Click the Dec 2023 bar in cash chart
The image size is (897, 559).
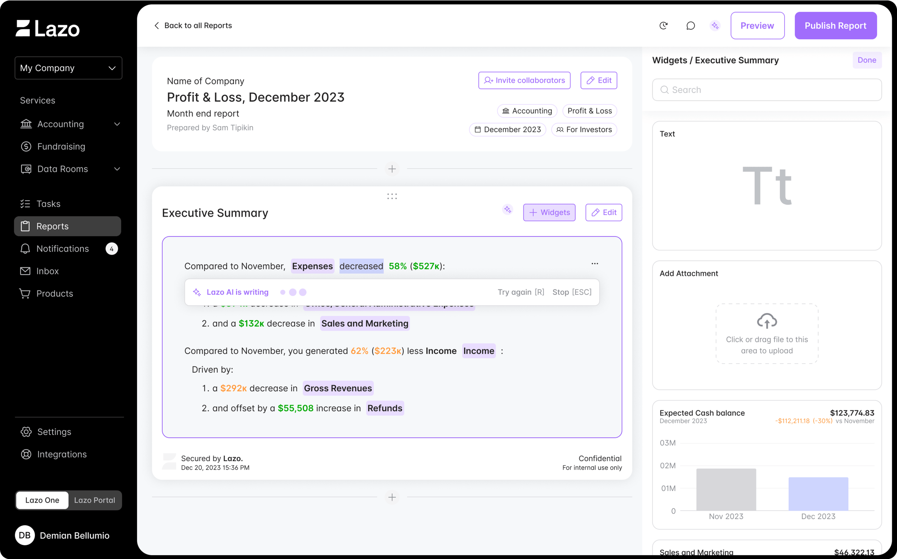(818, 494)
